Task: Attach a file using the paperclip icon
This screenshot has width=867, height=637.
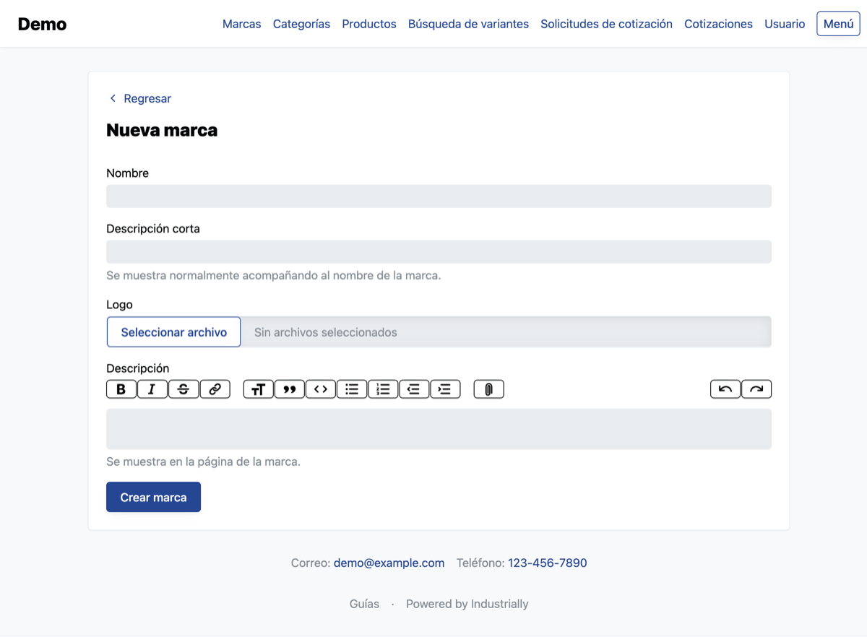Action: tap(488, 389)
